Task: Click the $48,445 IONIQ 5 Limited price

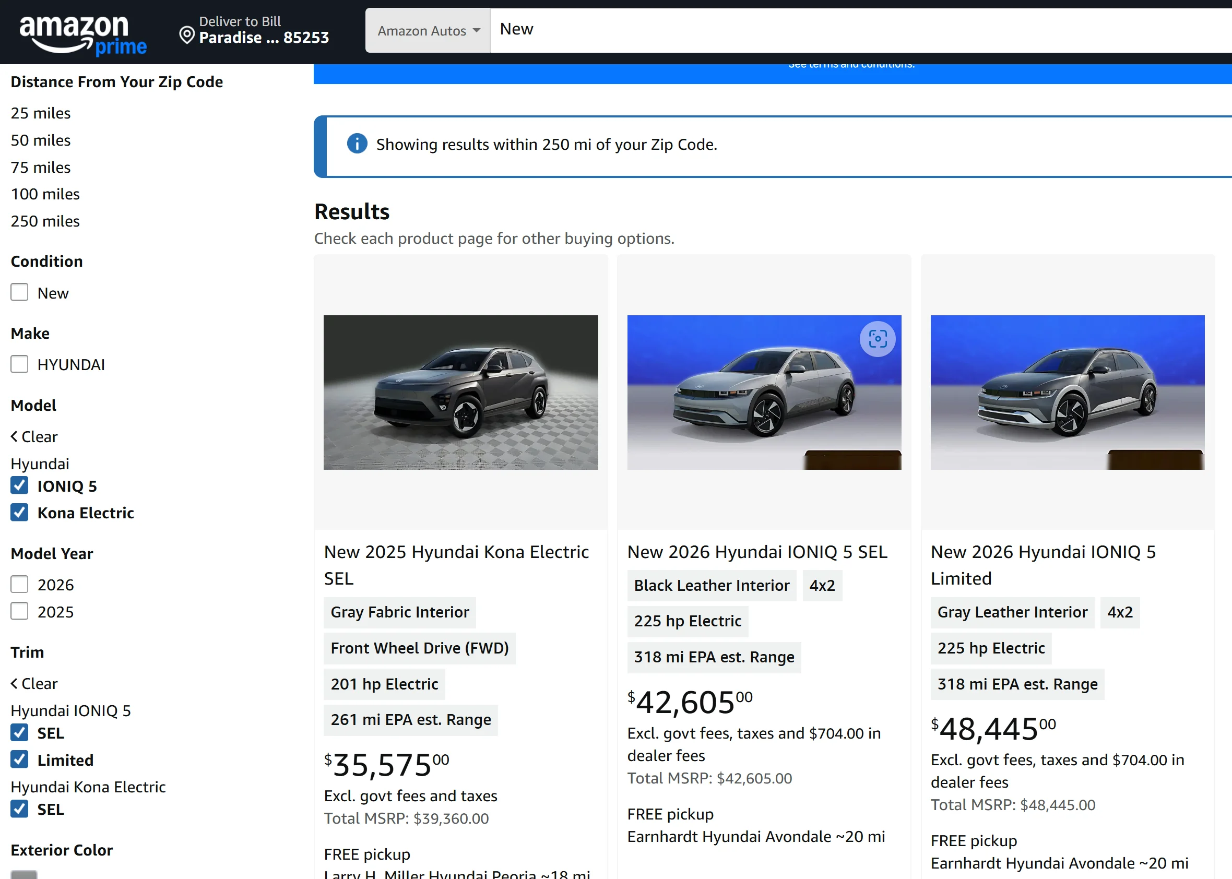Action: (993, 729)
